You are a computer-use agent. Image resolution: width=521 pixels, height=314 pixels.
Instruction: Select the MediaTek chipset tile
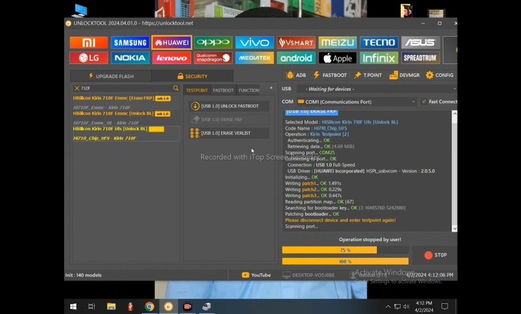pyautogui.click(x=254, y=58)
